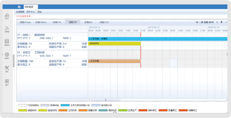
Task: Click the green 正常生产 legend swatch
Action: (123, 110)
